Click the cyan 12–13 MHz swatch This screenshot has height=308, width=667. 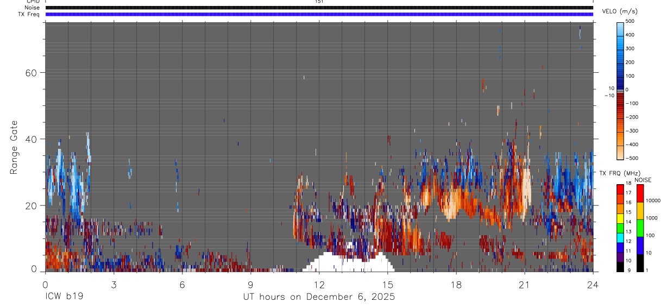click(620, 238)
